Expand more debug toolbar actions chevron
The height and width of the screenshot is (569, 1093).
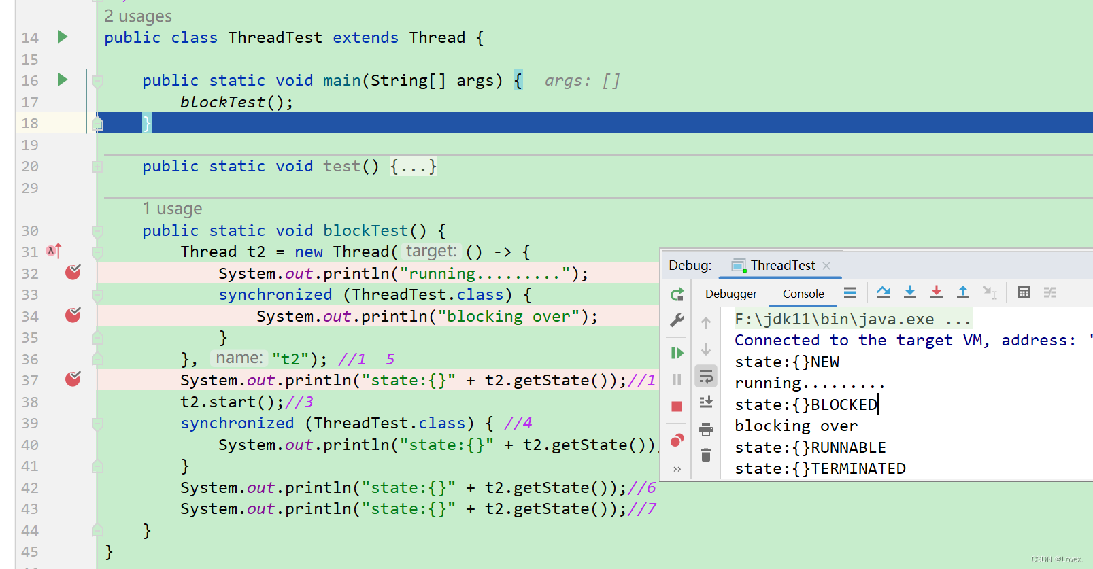(677, 469)
